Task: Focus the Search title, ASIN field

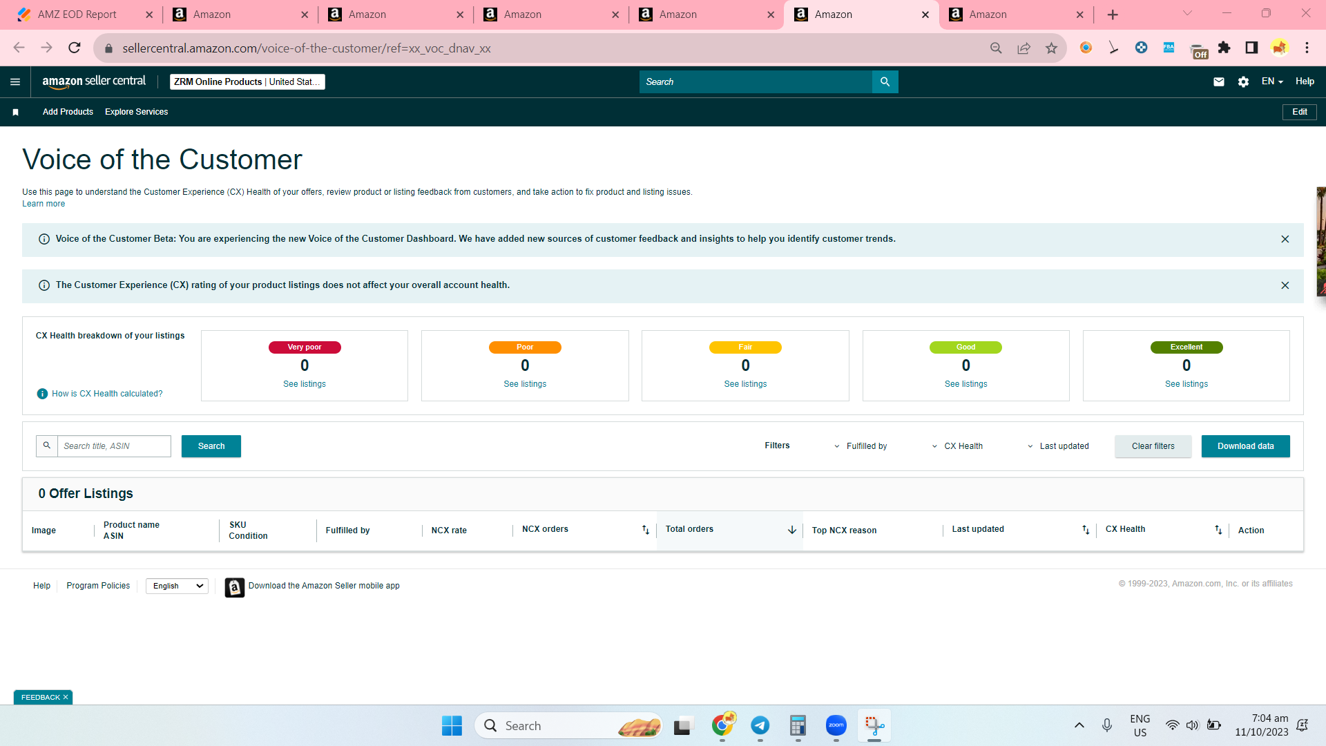Action: point(114,446)
